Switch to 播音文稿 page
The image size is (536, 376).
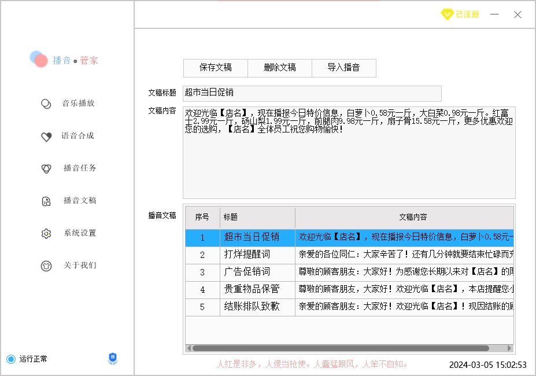tap(80, 201)
